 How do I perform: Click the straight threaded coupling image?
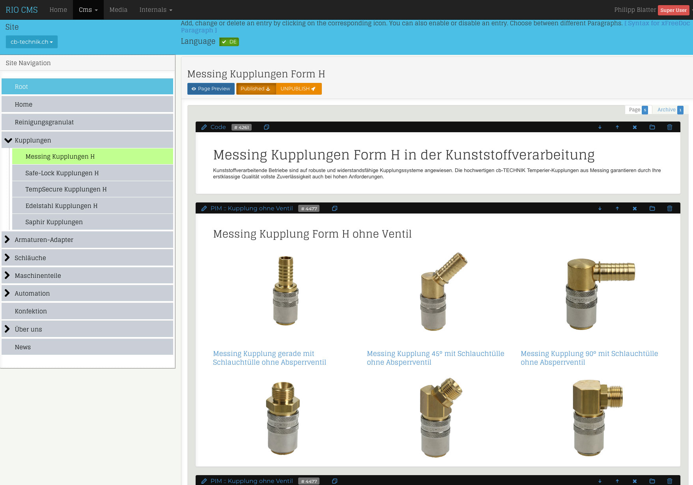coord(283,418)
